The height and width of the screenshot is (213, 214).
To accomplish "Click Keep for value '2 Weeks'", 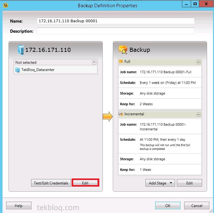I will coord(146,104).
